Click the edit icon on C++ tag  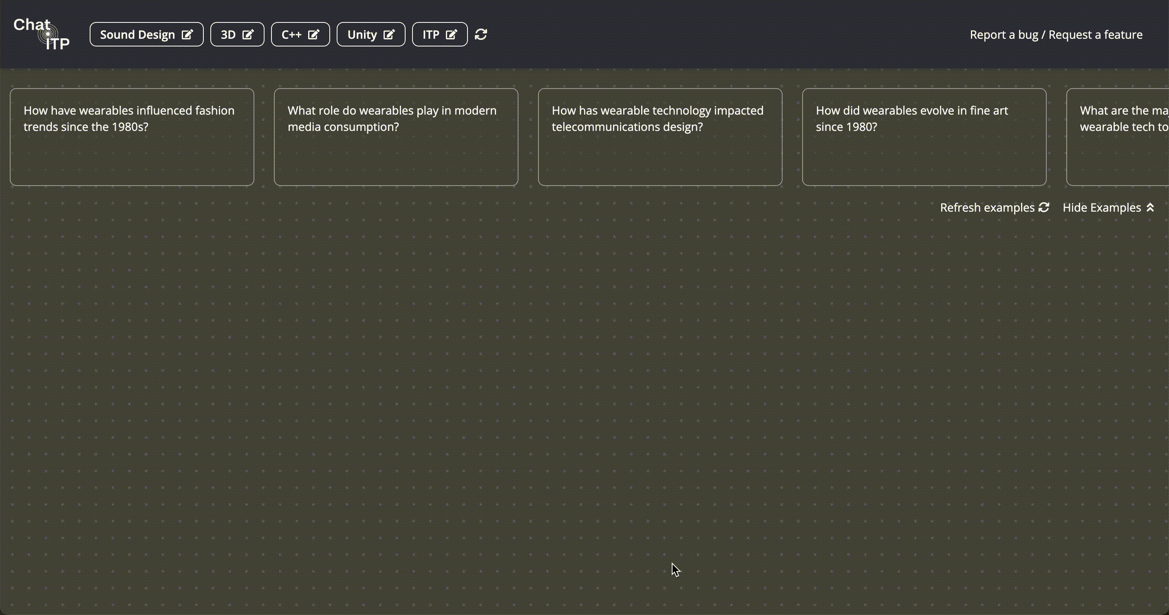click(x=313, y=35)
